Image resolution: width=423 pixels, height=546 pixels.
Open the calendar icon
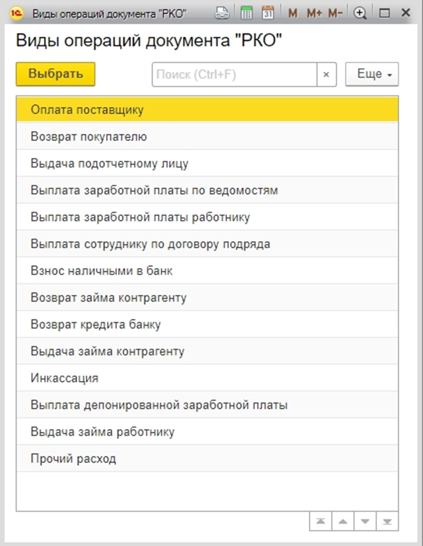tap(268, 13)
